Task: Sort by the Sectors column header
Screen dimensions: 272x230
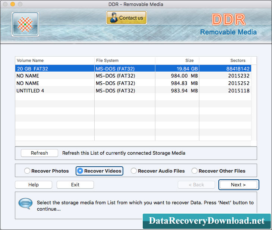Action: pos(225,60)
